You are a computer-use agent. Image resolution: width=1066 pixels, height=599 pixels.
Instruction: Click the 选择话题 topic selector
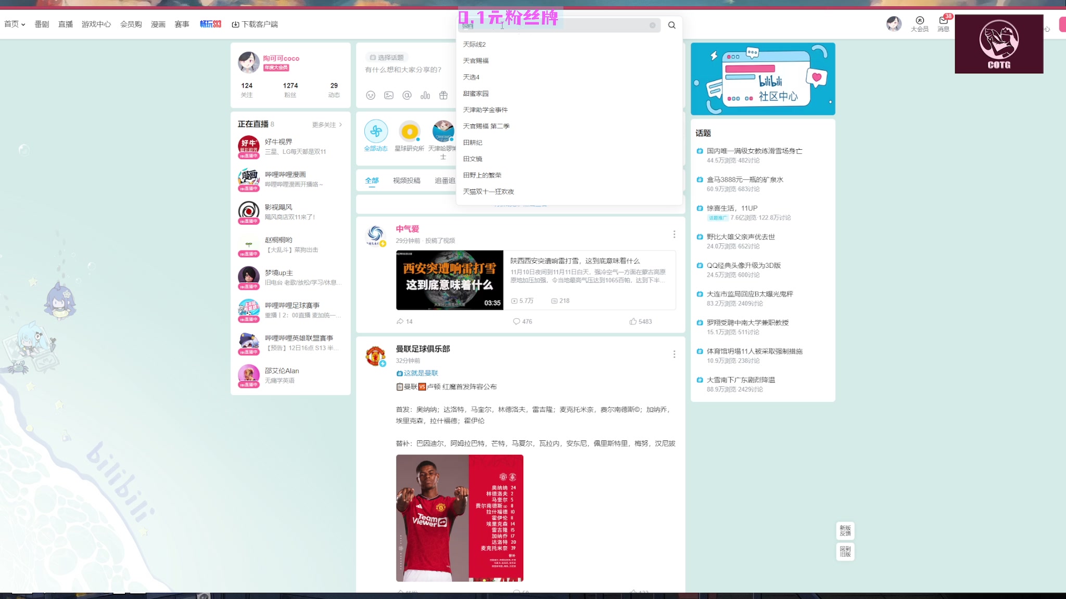point(386,57)
